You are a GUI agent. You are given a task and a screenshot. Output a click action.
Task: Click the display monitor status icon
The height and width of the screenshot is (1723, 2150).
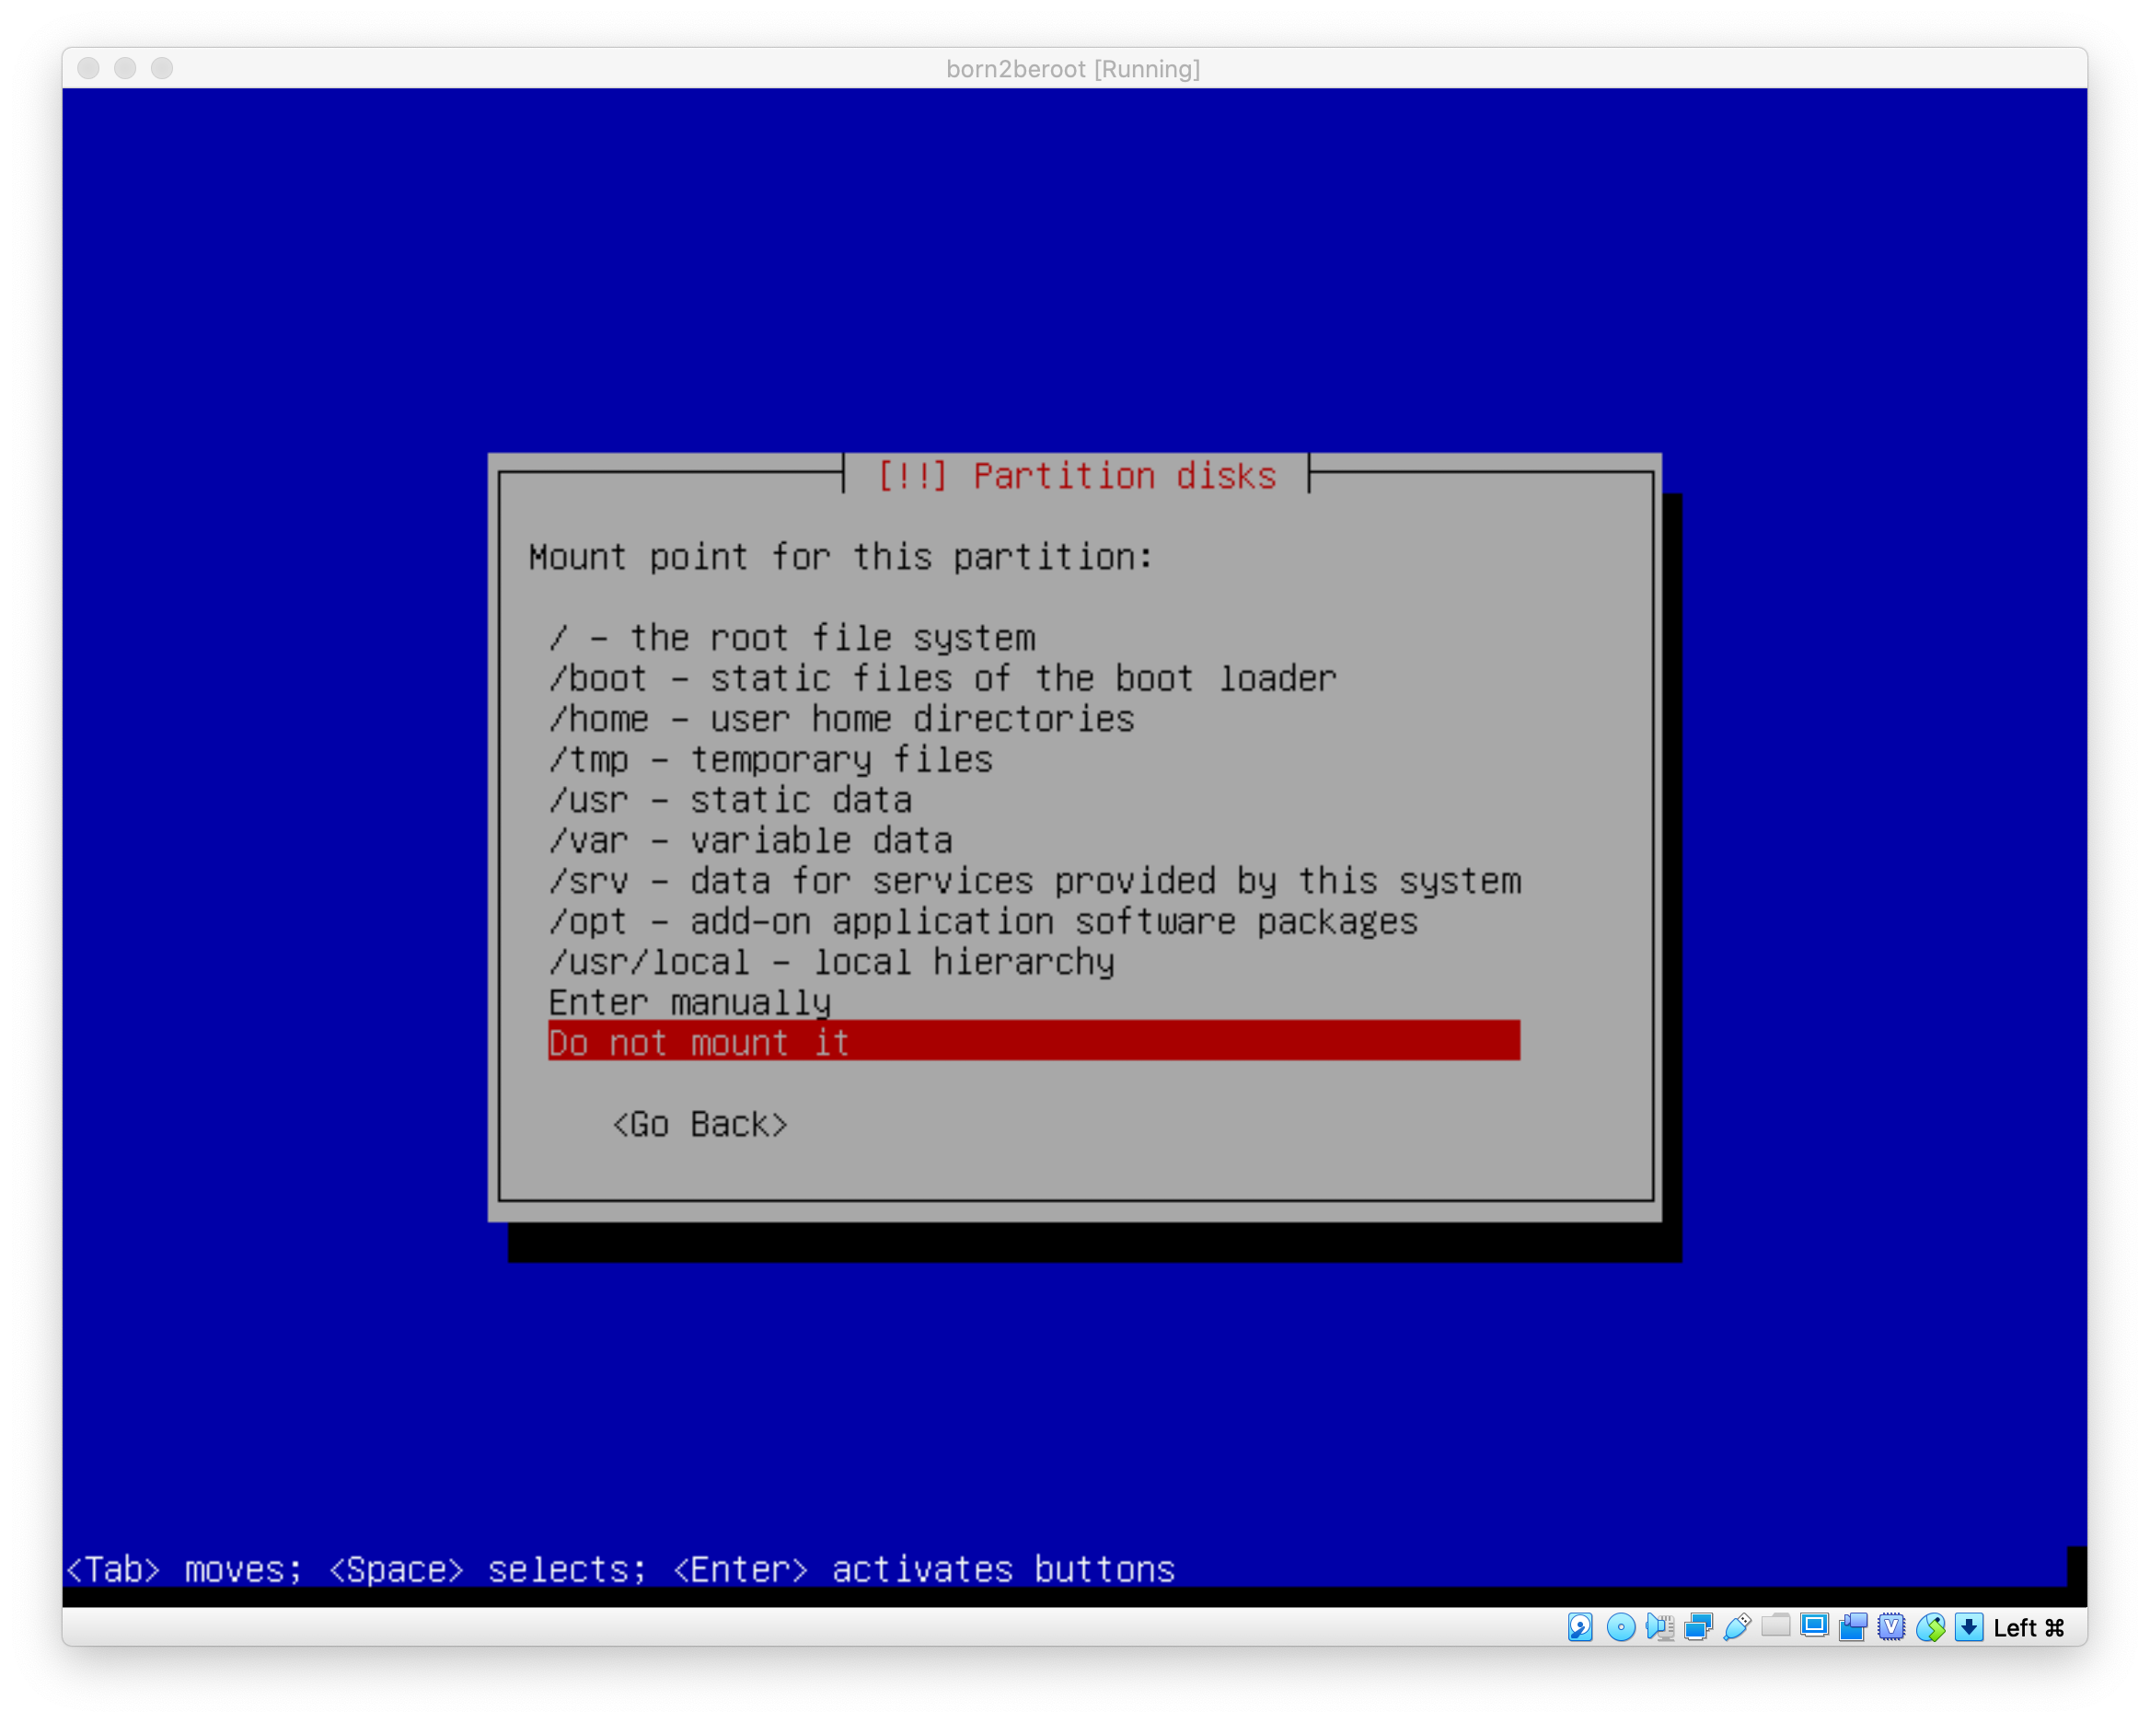(x=1814, y=1626)
